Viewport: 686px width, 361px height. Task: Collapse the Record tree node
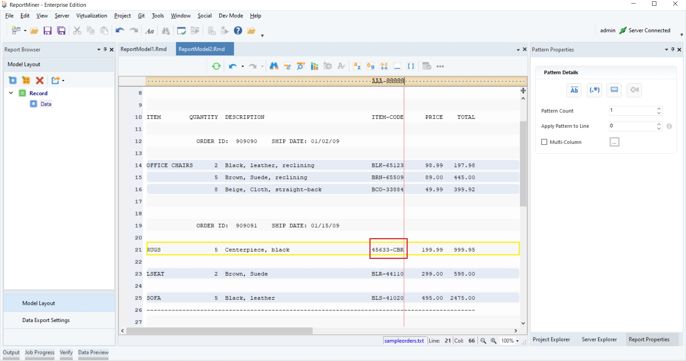click(11, 93)
